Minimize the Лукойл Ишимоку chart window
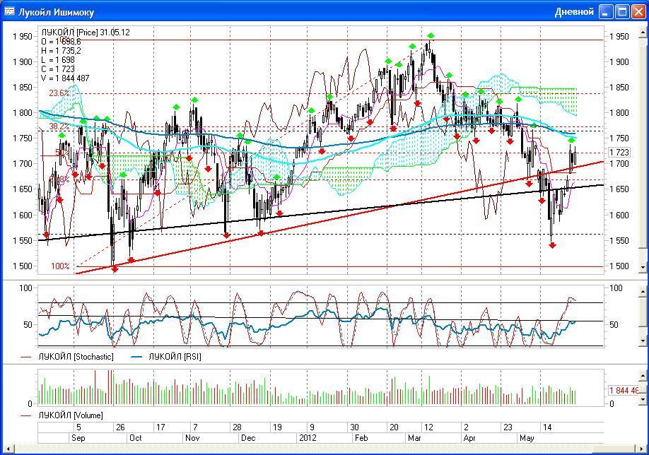This screenshot has width=649, height=455. click(607, 11)
